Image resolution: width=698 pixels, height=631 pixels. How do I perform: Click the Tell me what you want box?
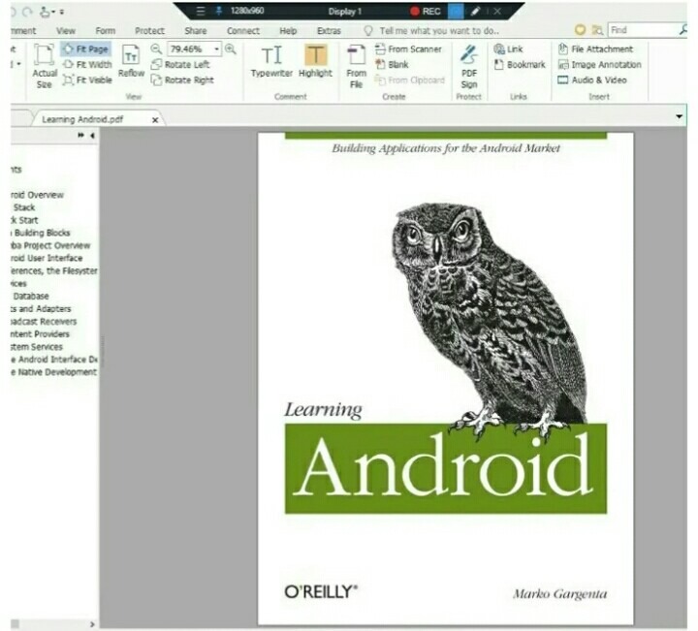431,31
